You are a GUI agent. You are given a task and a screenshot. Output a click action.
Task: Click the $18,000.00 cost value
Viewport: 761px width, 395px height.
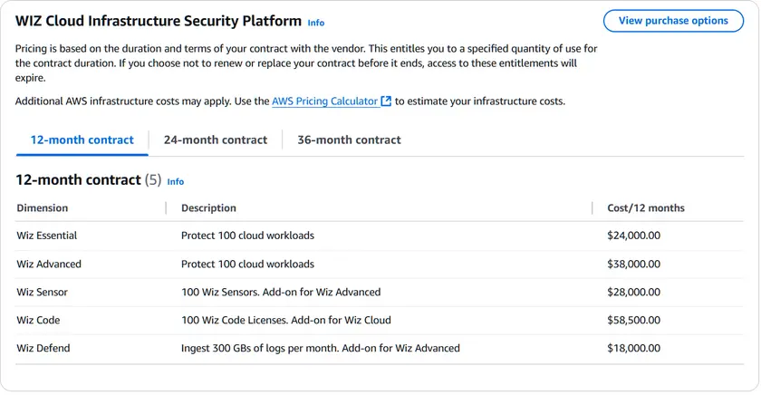633,349
